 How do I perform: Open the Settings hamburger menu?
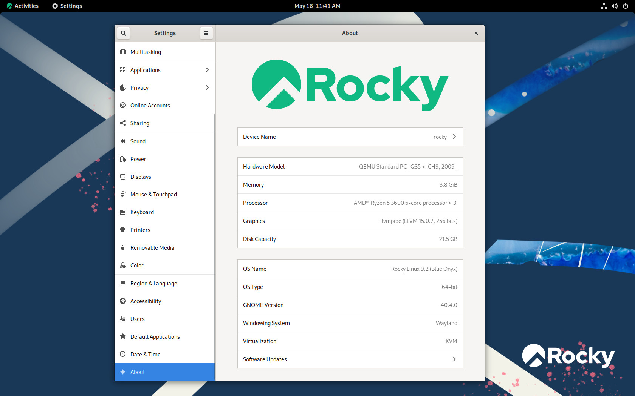point(206,33)
